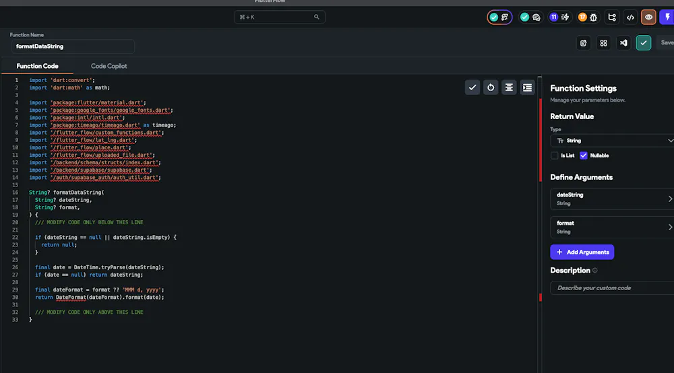Click the search magnifier icon
This screenshot has width=674, height=373.
pyautogui.click(x=317, y=18)
